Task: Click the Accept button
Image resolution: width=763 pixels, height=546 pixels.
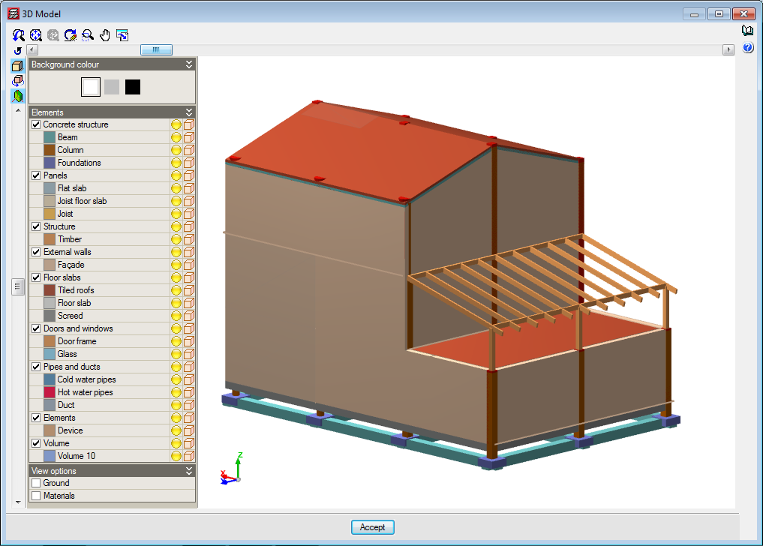Action: (x=372, y=527)
